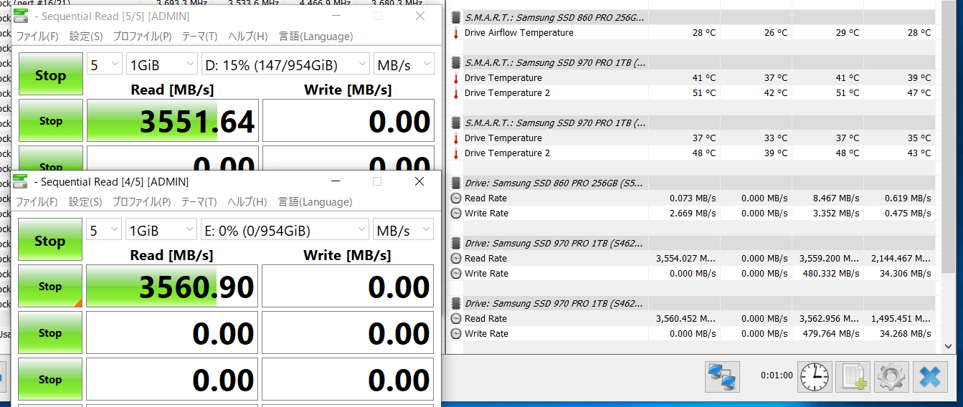This screenshot has width=963, height=407.
Task: Click the 35 °C average value cell
Action: (919, 138)
